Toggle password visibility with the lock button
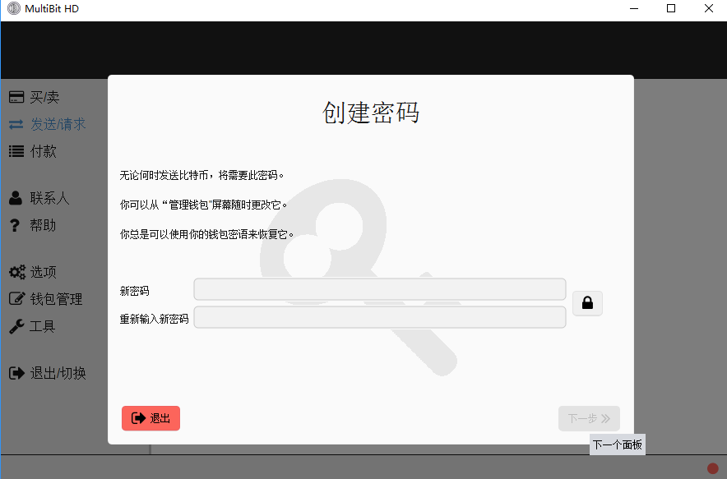 pyautogui.click(x=587, y=303)
